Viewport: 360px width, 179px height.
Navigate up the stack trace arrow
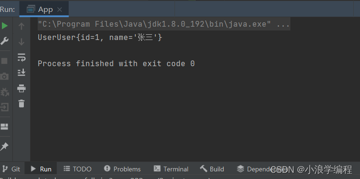tap(21, 26)
